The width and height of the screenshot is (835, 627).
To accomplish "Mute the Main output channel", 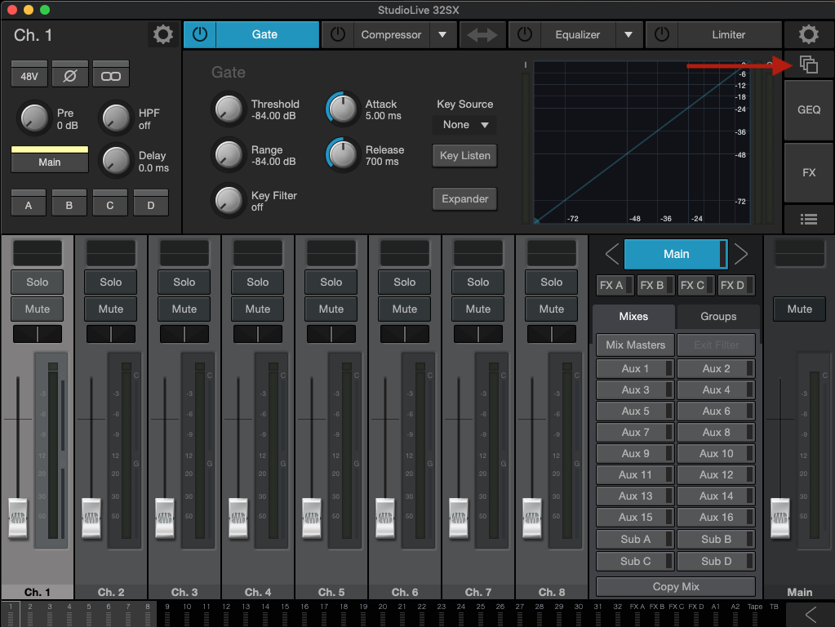I will pyautogui.click(x=800, y=309).
